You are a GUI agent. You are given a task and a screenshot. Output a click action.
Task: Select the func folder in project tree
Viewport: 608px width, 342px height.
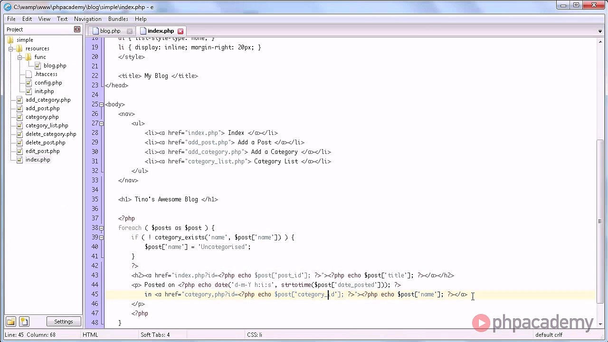(40, 57)
